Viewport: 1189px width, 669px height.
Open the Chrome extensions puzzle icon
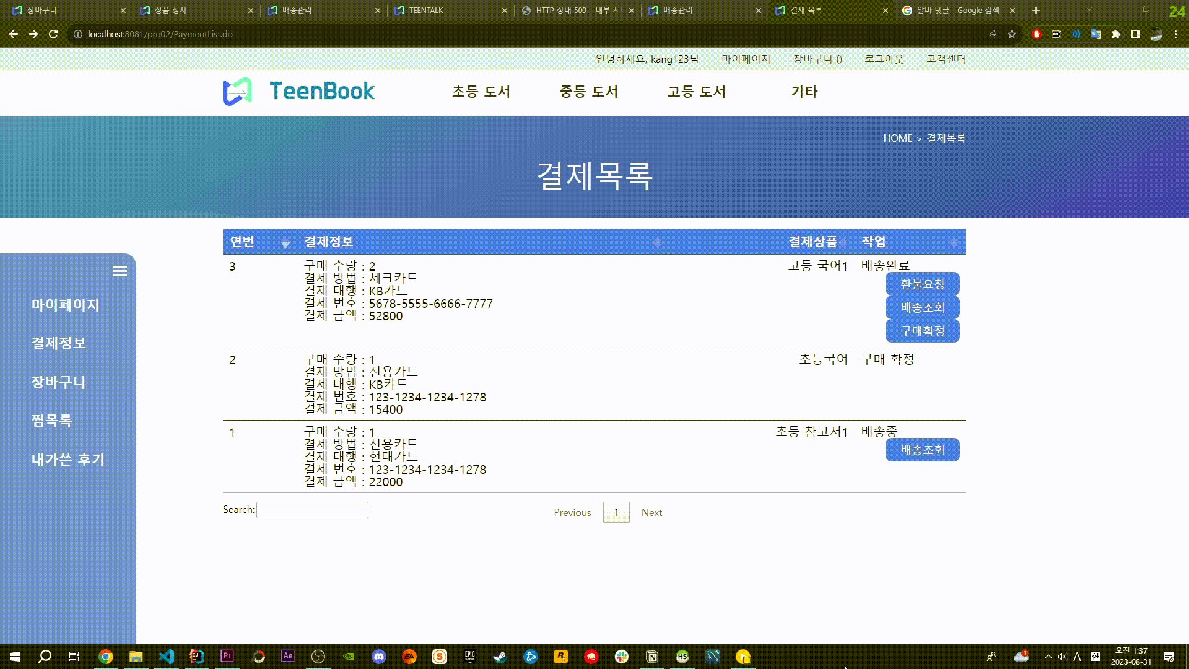click(1116, 35)
